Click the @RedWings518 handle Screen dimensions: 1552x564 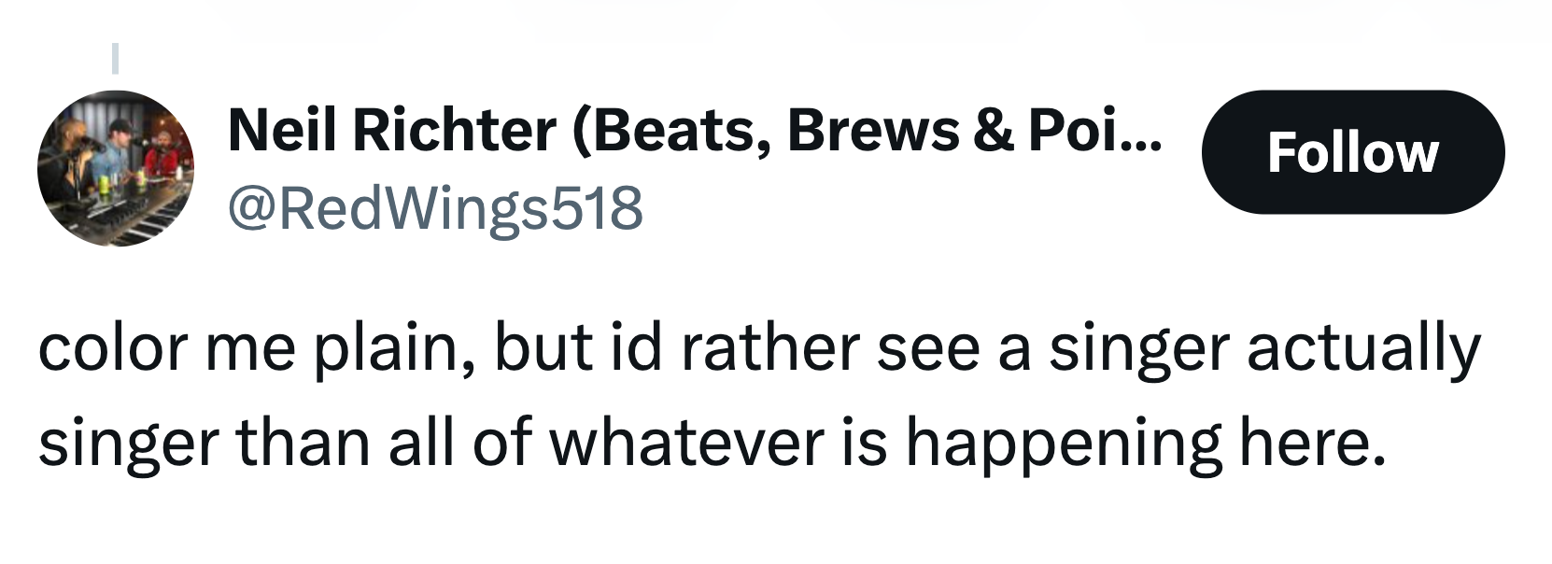pyautogui.click(x=435, y=207)
